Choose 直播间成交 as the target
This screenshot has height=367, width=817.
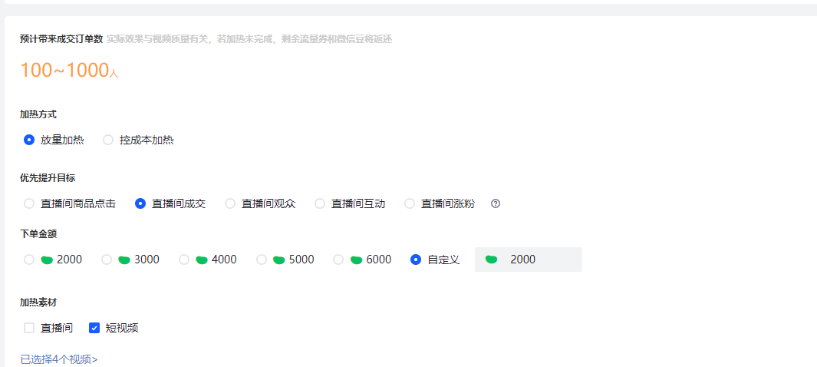click(140, 203)
